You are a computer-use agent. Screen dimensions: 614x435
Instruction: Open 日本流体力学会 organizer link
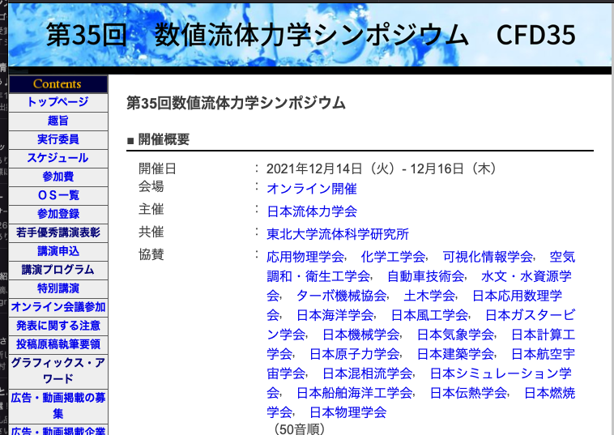tap(312, 211)
